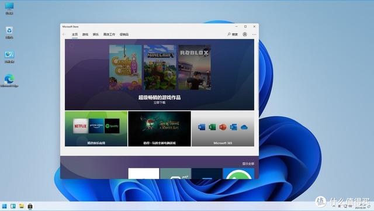Open the Sea of Thieves card
Screen dimensions: 374x211
tap(160, 129)
